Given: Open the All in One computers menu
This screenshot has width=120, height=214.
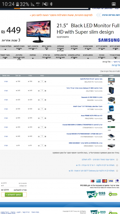Looking at the screenshot, I should 47,47.
